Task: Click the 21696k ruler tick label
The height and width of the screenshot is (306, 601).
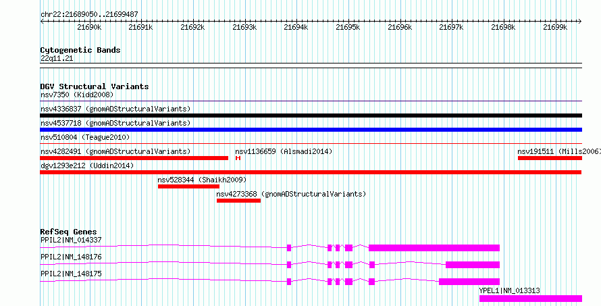Action: tap(400, 27)
